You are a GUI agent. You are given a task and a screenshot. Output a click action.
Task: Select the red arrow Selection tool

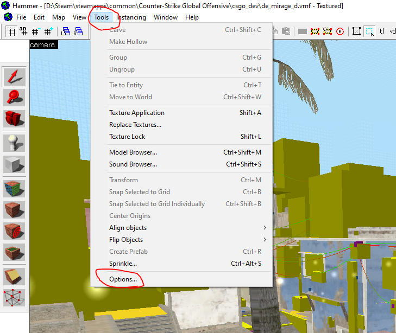(14, 76)
